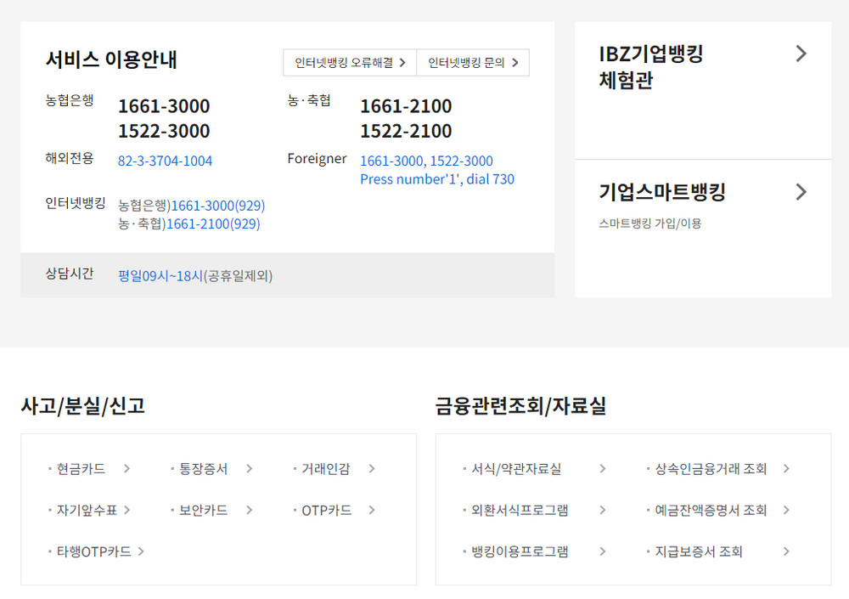Open 타행OTP카드 link

(93, 551)
